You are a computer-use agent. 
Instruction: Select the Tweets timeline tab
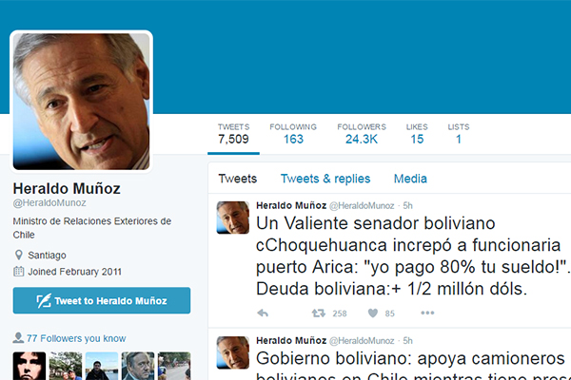(237, 179)
